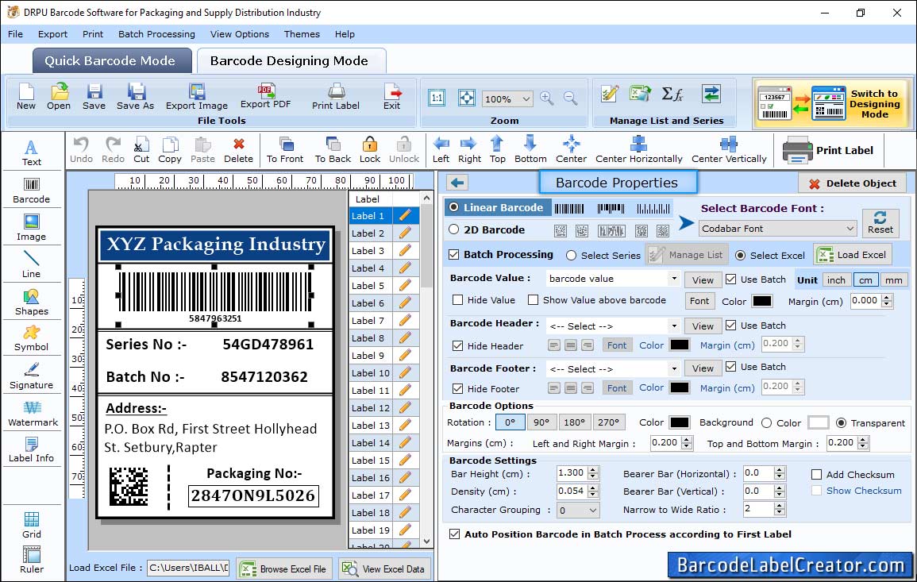Screen dimensions: 917x582
Task: Open the Shapes tool
Action: (32, 303)
